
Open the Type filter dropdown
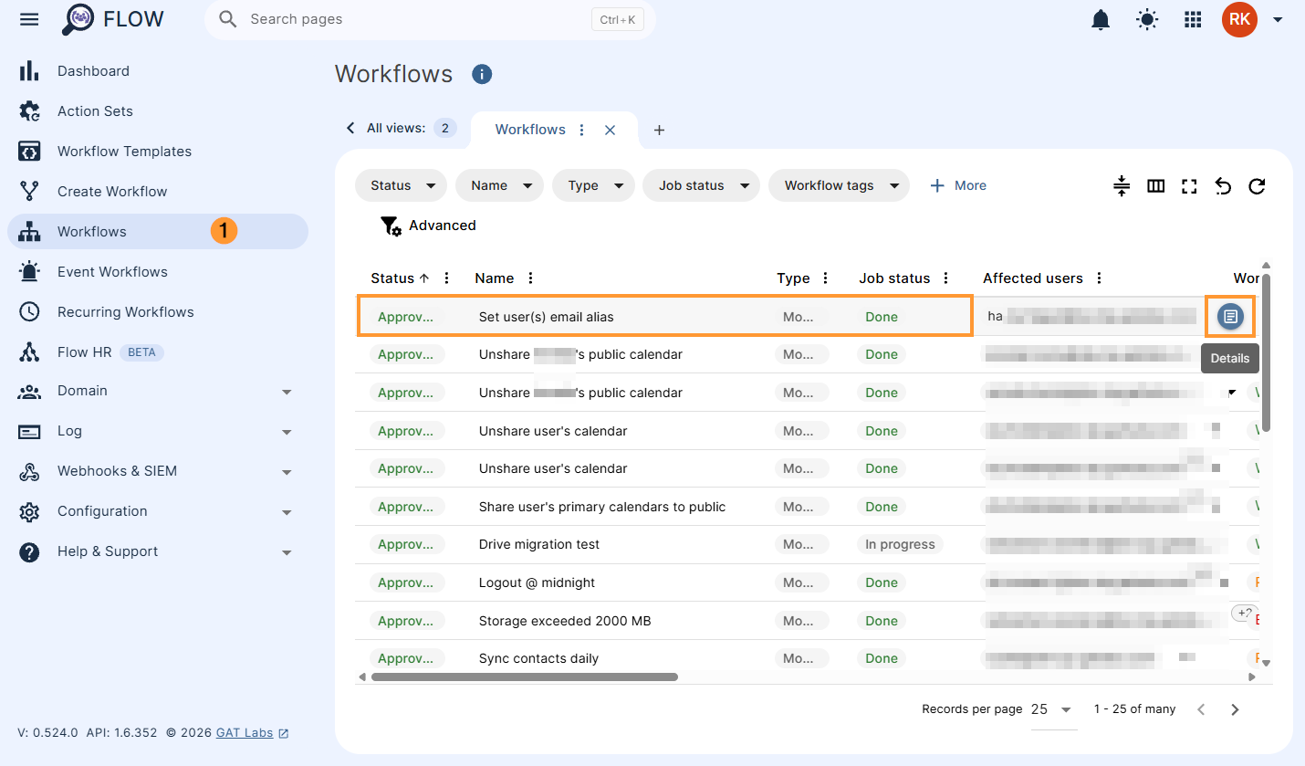tap(593, 185)
